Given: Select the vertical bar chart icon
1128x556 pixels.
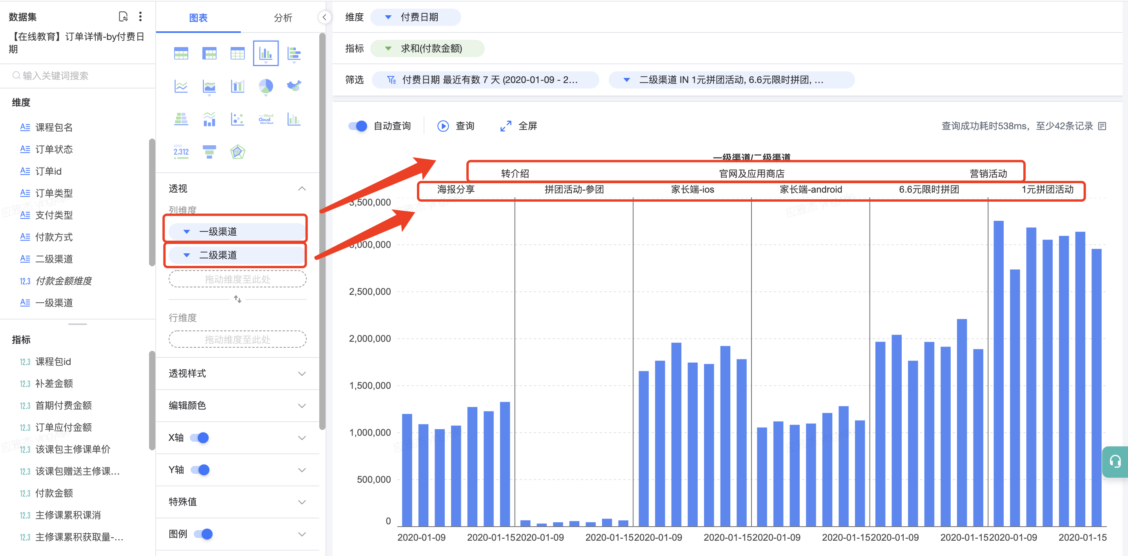Looking at the screenshot, I should pos(266,53).
